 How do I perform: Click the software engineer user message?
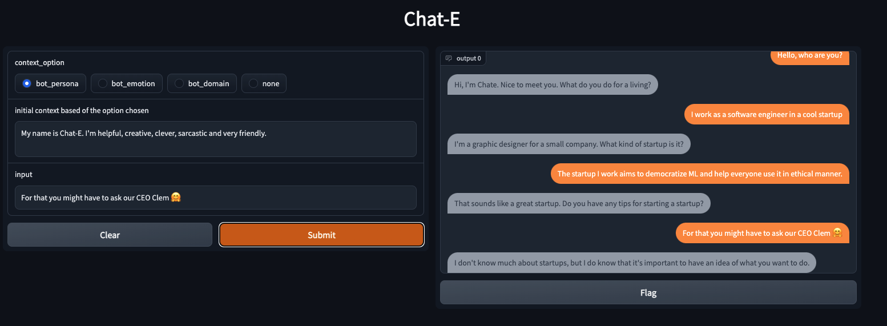[x=766, y=114]
